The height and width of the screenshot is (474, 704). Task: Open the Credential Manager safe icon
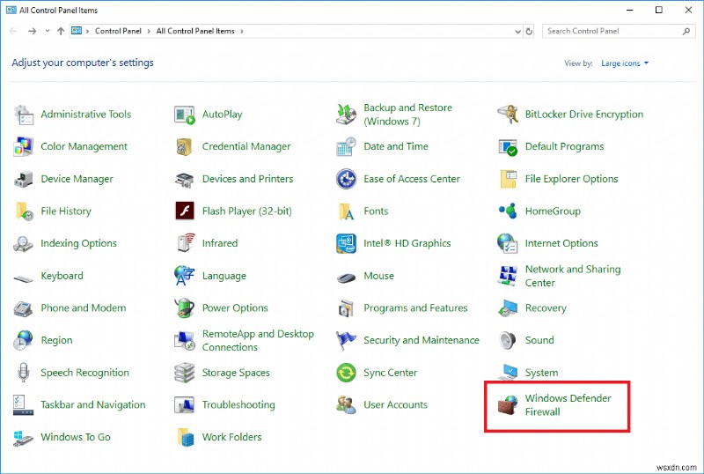[185, 146]
